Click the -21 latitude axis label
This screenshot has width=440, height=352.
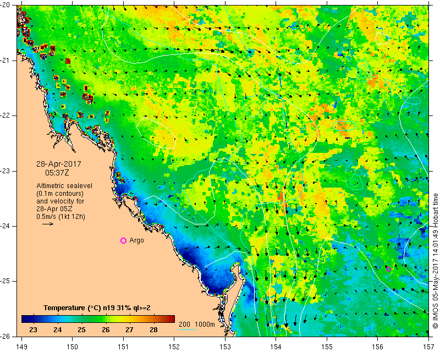(x=5, y=61)
